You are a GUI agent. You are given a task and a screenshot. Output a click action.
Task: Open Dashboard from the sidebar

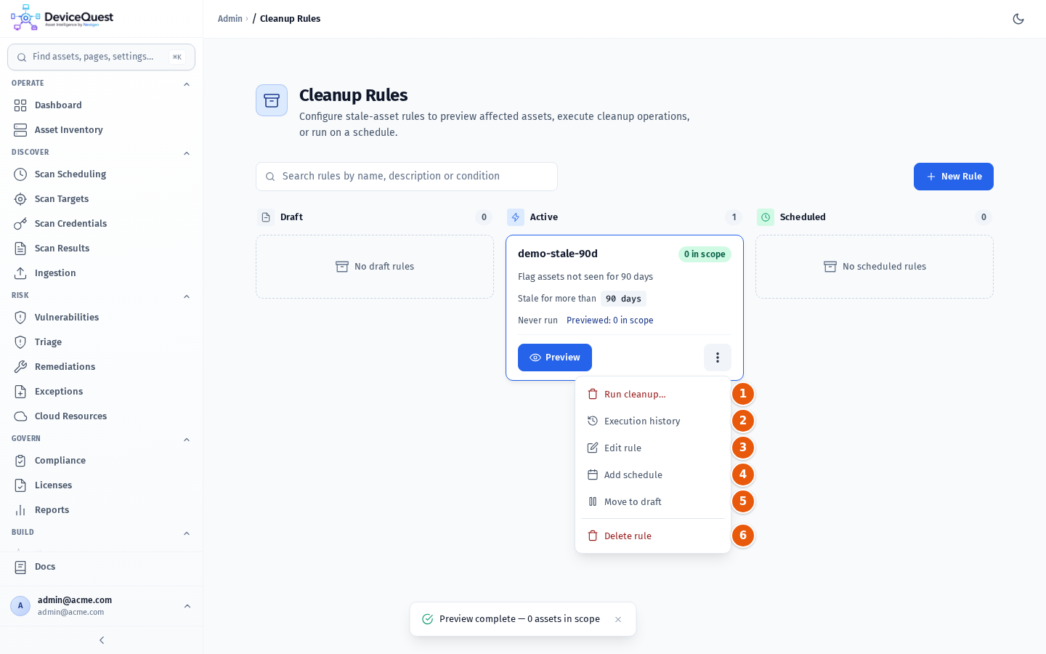(x=101, y=105)
